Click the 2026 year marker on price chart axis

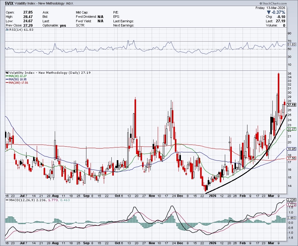tap(213, 195)
